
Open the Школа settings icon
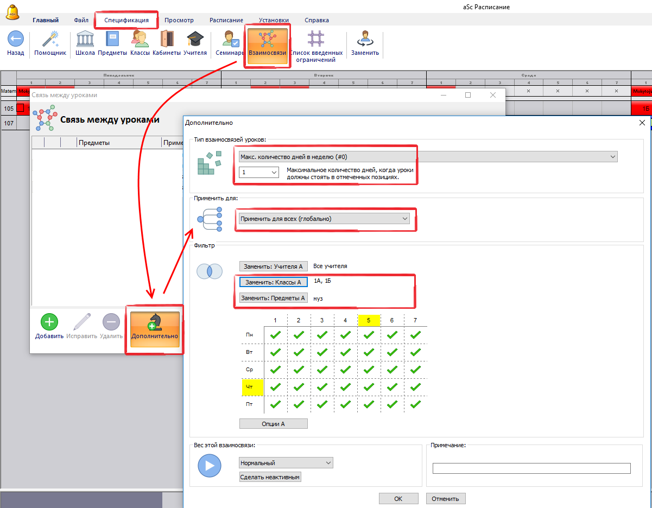click(85, 40)
